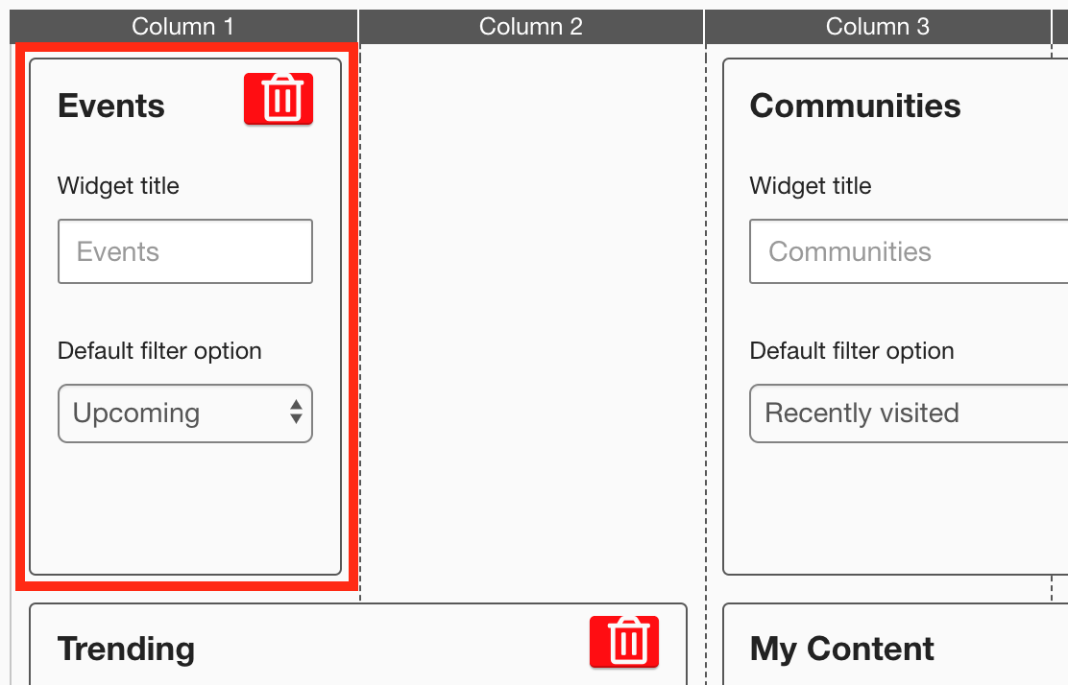Select the Column 3 header
Viewport: 1068px width, 685px height.
(878, 26)
